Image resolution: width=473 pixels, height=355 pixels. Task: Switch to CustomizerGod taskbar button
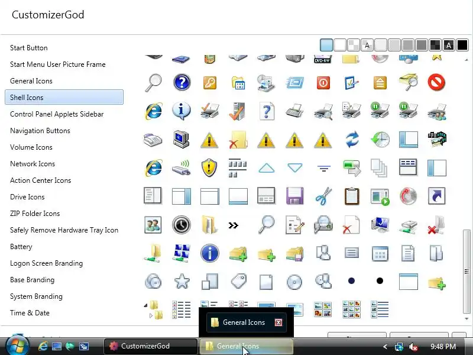click(x=150, y=346)
